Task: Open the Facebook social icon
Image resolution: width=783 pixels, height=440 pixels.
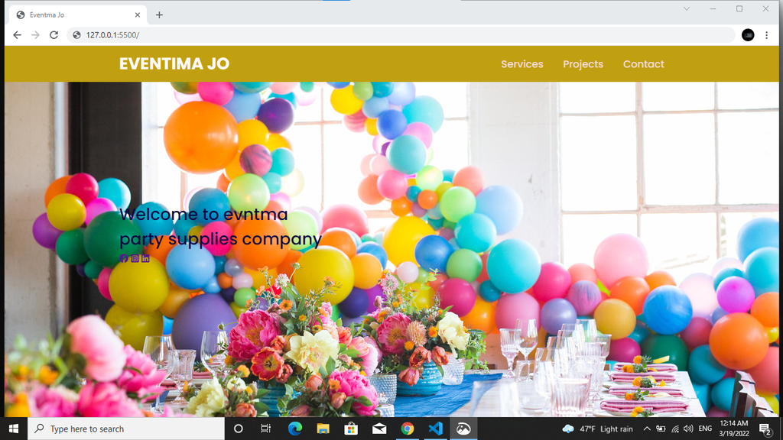Action: coord(124,258)
